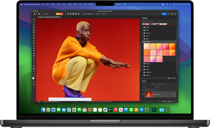Open Spotlight search in menu bar
Viewport: 210px width, 128px height.
[x=171, y=4]
